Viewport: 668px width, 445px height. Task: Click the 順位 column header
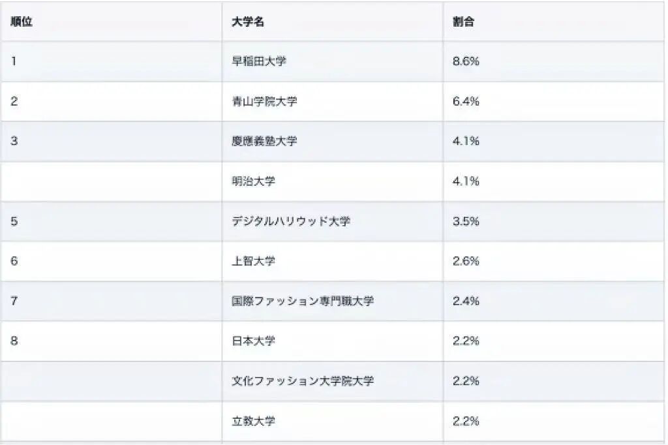[22, 22]
